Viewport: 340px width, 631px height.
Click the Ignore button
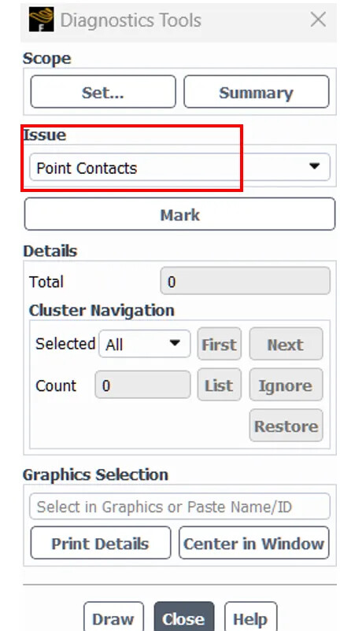tap(286, 385)
